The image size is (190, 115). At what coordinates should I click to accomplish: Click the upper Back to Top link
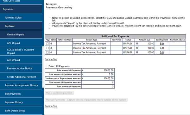(51, 59)
